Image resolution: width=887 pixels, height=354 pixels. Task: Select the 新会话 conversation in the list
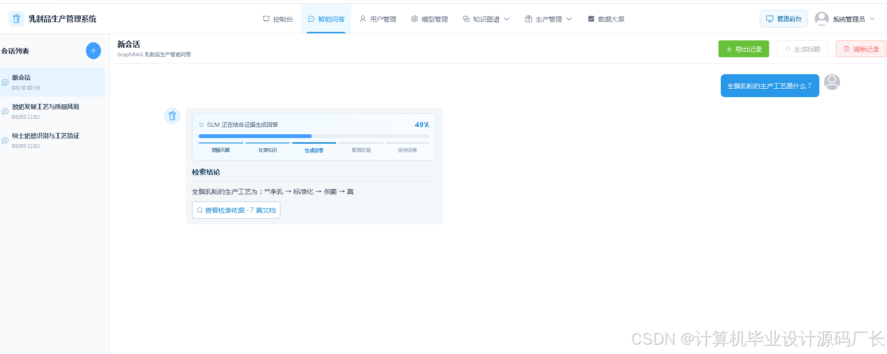[x=52, y=82]
